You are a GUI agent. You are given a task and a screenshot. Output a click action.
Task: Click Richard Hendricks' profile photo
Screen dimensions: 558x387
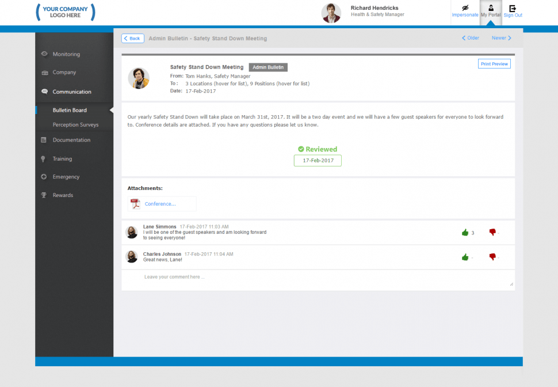point(331,13)
